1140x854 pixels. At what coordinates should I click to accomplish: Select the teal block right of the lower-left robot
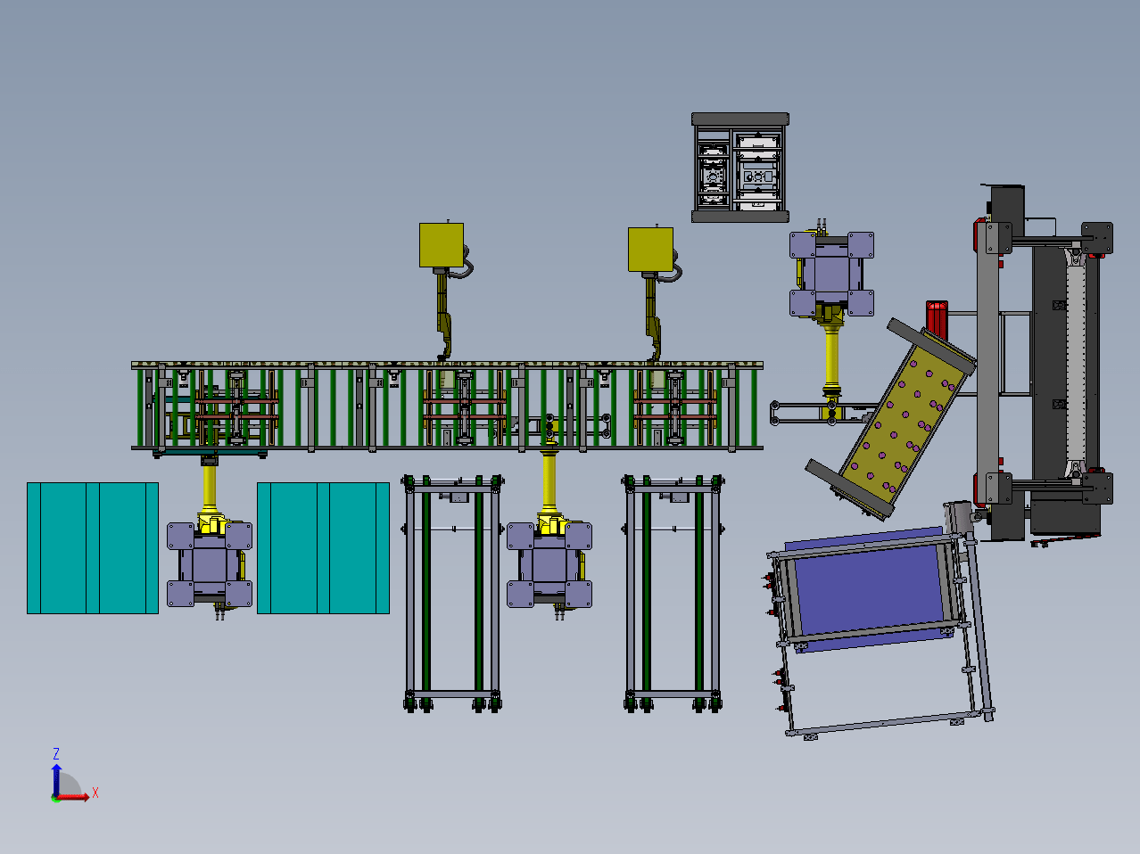coord(323,548)
